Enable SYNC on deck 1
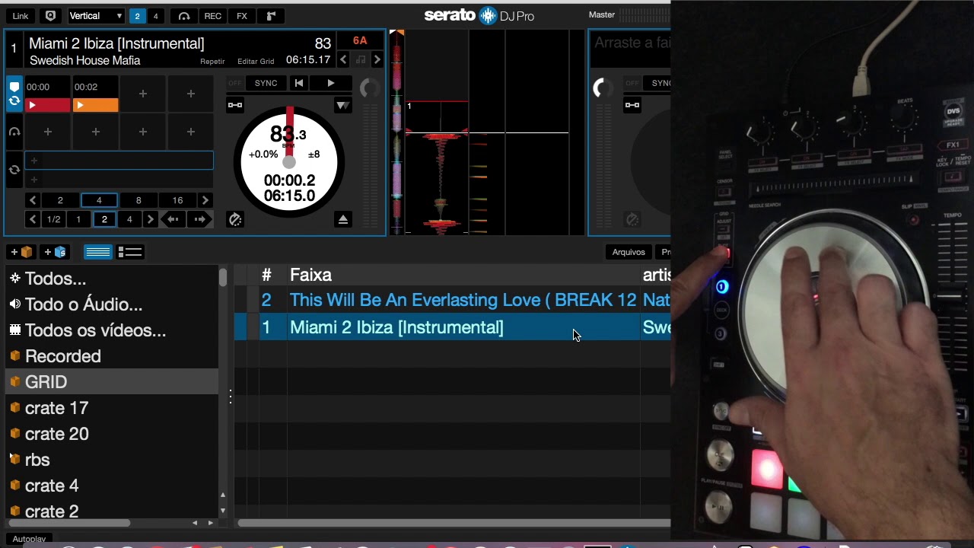The image size is (974, 548). tap(266, 83)
